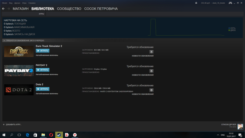Open the Друзья menu
The height and width of the screenshot is (138, 245).
(17, 3)
